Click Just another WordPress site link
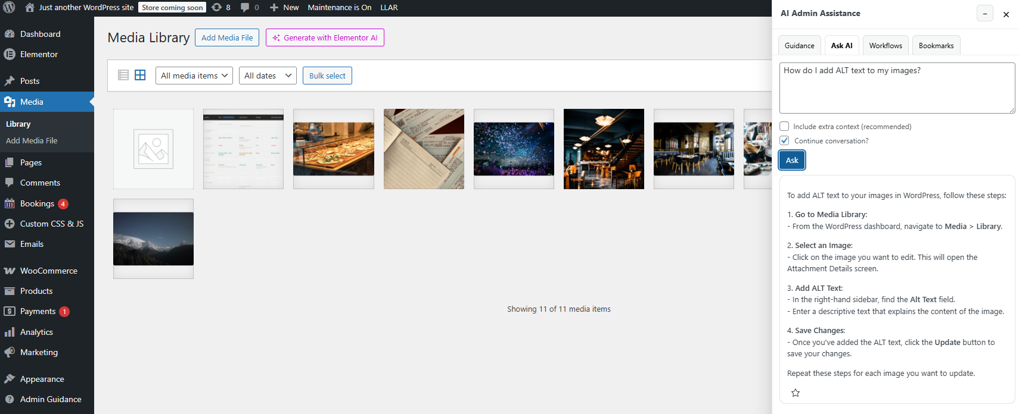The height and width of the screenshot is (414, 1019). pyautogui.click(x=86, y=7)
